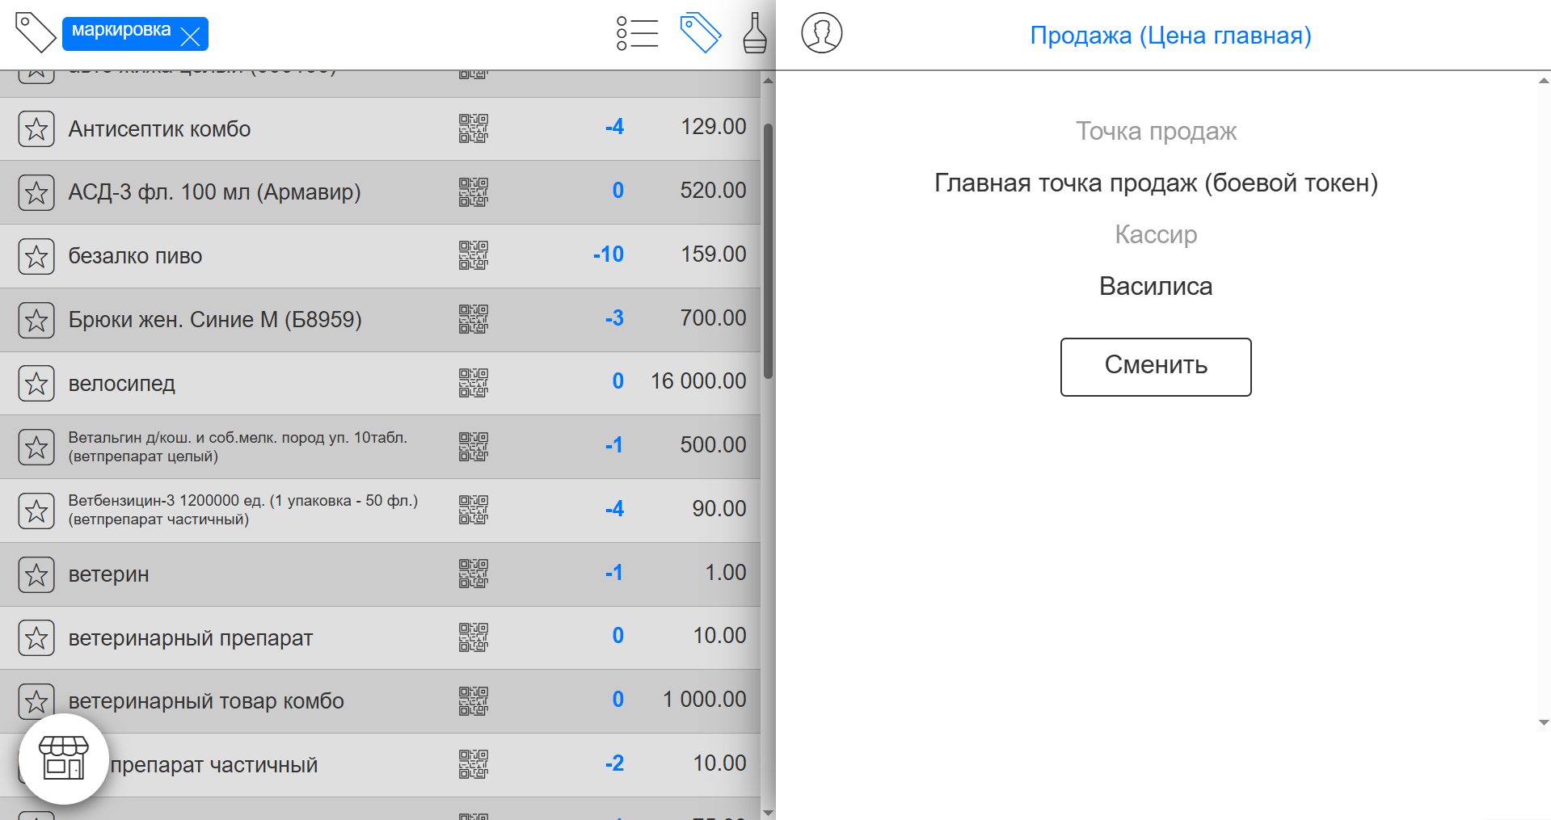Select the Ветбензицин-3 1200000 ед. product
The width and height of the screenshot is (1551, 820).
pyautogui.click(x=242, y=510)
